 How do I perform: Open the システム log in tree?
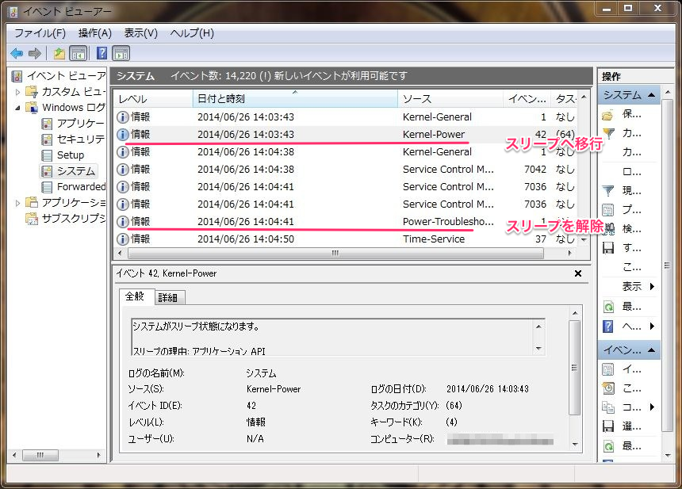[x=68, y=171]
